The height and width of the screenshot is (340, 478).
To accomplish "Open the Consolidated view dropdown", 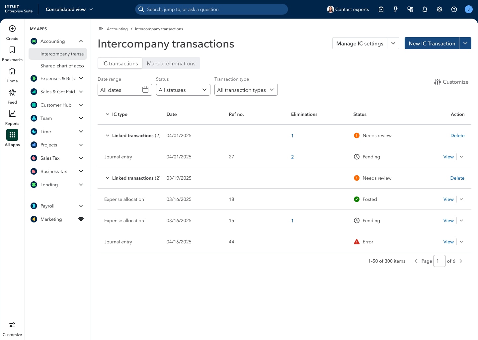I will point(69,9).
